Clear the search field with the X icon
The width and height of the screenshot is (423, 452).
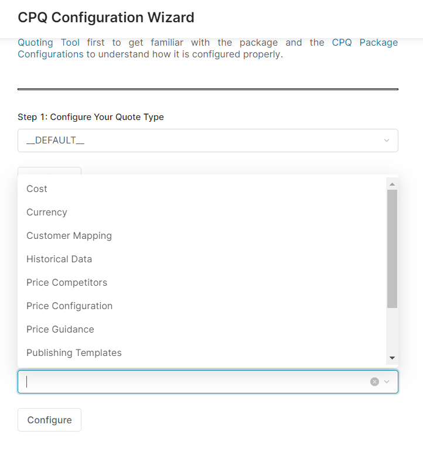tap(374, 382)
